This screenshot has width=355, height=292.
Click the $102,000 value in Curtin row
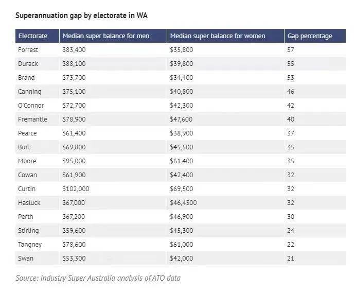[76, 189]
